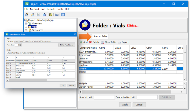The height and width of the screenshot is (111, 190).
Task: Open the Run menu
Action: (43, 9)
